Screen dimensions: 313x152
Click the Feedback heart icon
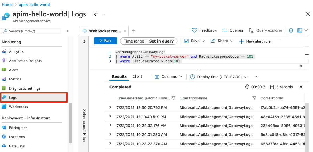[x=194, y=30]
